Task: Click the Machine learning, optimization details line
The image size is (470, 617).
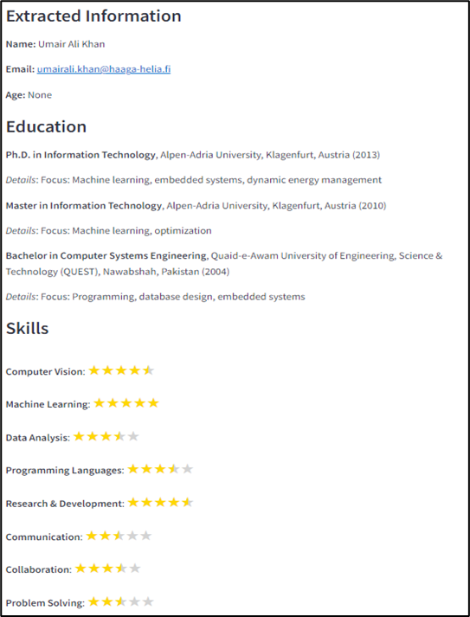Action: click(109, 230)
